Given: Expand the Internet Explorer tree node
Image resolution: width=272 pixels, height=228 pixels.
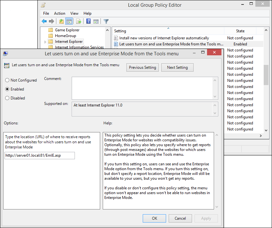Looking at the screenshot, I should point(45,42).
